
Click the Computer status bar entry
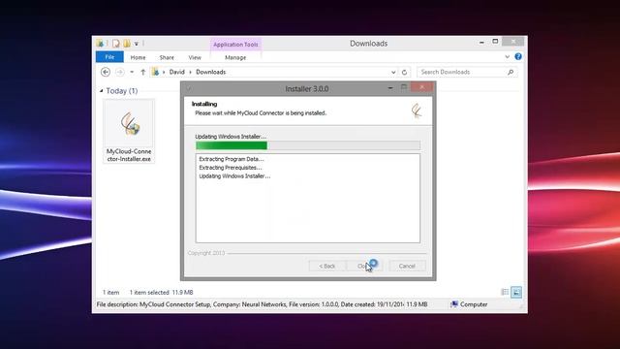469,304
